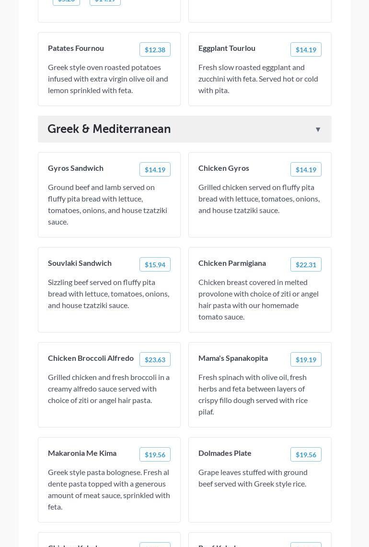Select the Chicken Gyros item title
The width and height of the screenshot is (369, 547).
tap(224, 168)
